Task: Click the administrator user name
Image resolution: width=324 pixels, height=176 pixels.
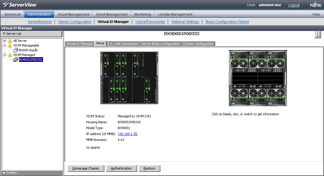Action: click(270, 5)
